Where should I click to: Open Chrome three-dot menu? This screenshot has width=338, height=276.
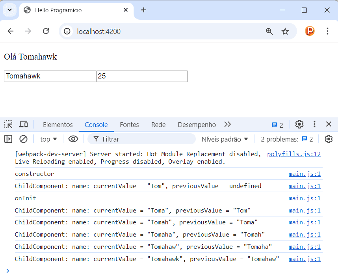point(327,31)
